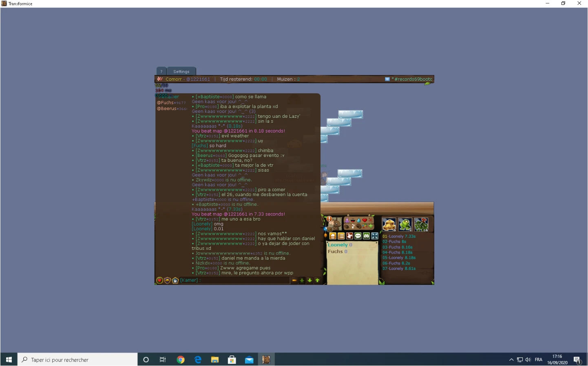Select the laughing mouth emote
588x366 pixels.
[x=353, y=220]
